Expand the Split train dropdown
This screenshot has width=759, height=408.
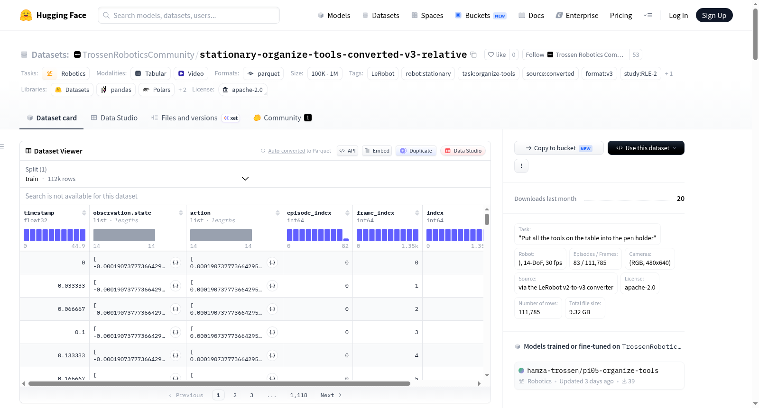coord(137,174)
